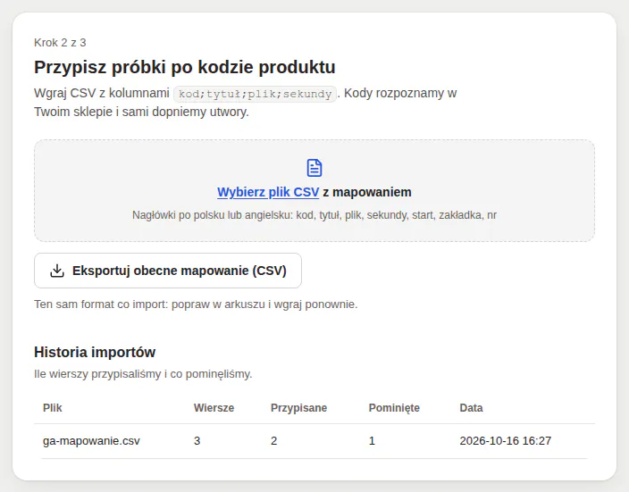Viewport: 629px width, 492px height.
Task: Open the 'Wybierz plik CSV' link
Action: (x=268, y=192)
